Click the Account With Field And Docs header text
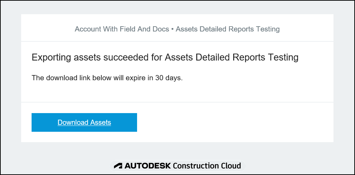 click(x=122, y=29)
